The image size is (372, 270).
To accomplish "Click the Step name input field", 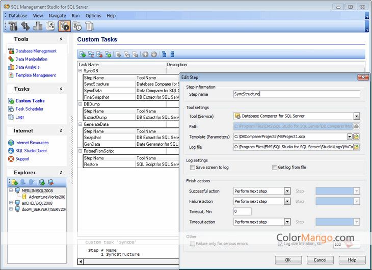I will [297, 94].
